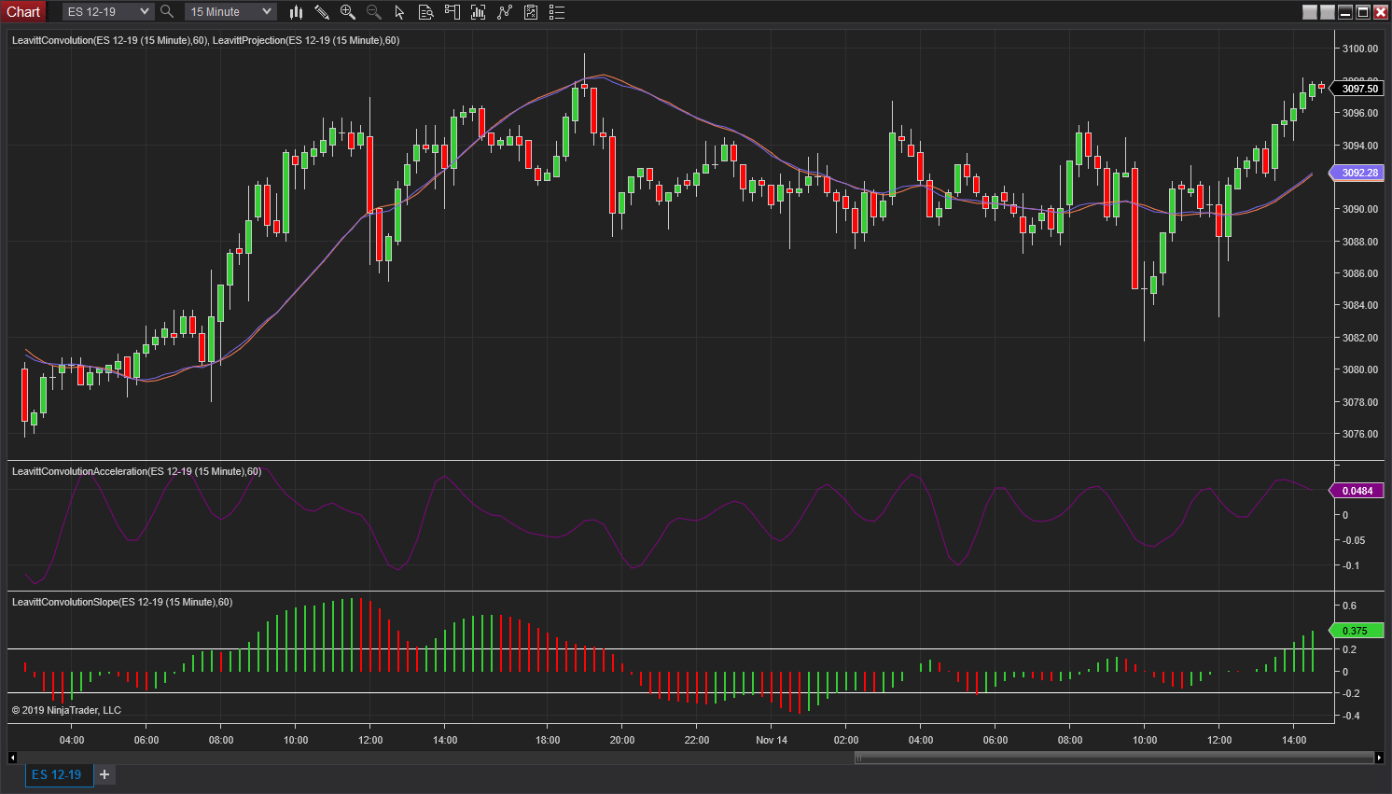Select the ES 12-19 bottom tab
The image size is (1392, 794).
click(57, 774)
